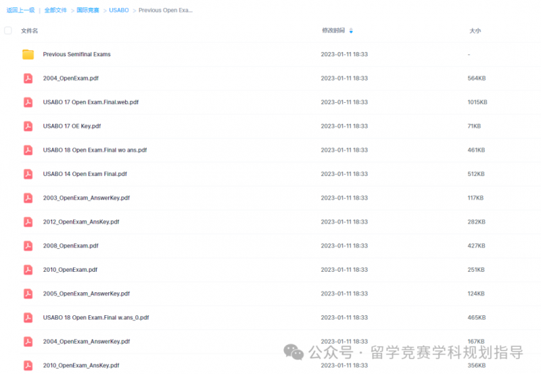The width and height of the screenshot is (541, 374).
Task: Click the 282KB size value
Action: click(x=477, y=222)
